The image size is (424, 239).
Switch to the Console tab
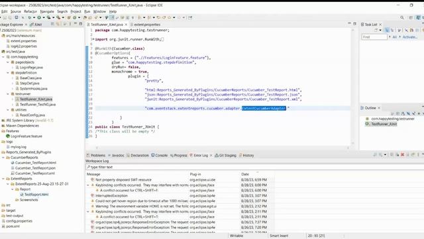(159, 155)
